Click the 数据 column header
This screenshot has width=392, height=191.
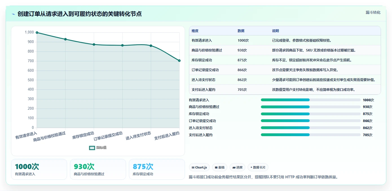[x=241, y=31]
